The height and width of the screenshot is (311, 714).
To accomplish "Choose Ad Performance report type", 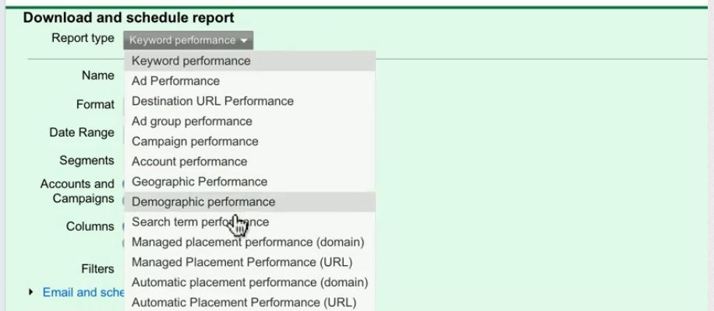I will [x=249, y=81].
